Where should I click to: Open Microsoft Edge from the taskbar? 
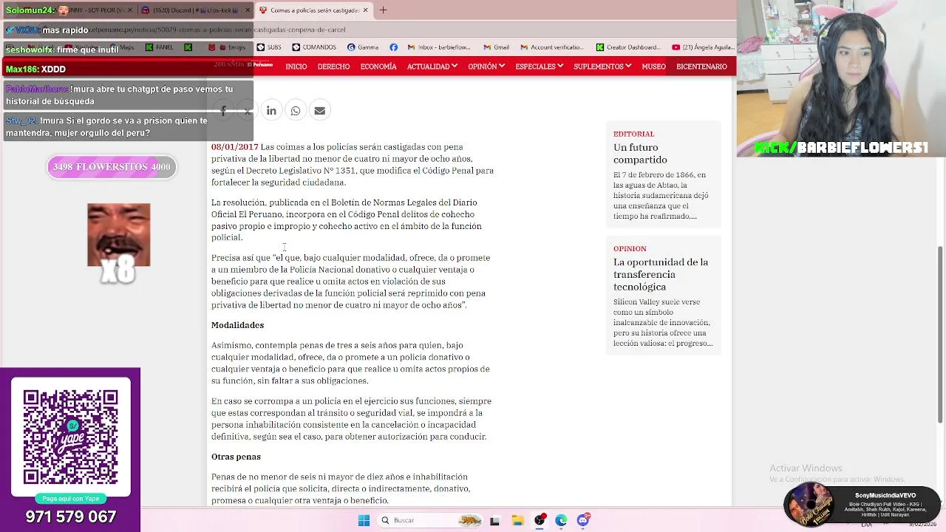tap(561, 520)
